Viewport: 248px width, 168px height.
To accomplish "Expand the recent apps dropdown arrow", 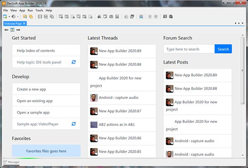I will [18, 17].
